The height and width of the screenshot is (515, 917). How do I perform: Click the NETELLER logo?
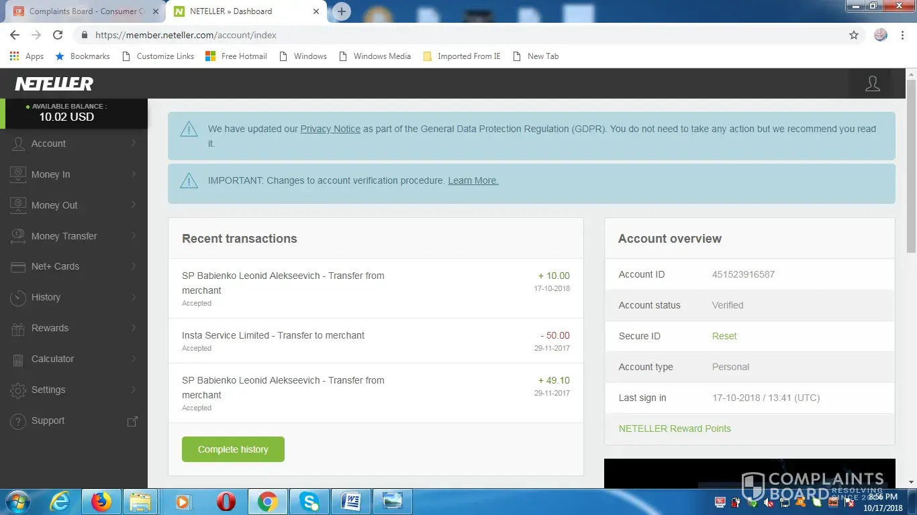tap(54, 84)
